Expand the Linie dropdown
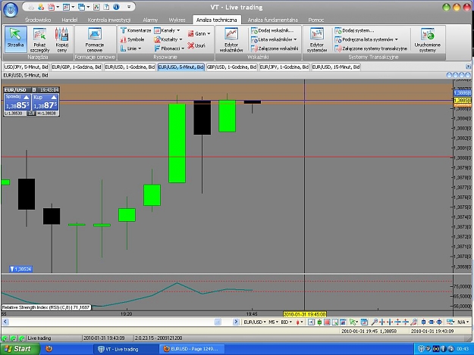This screenshot has width=474, height=355. click(x=131, y=48)
